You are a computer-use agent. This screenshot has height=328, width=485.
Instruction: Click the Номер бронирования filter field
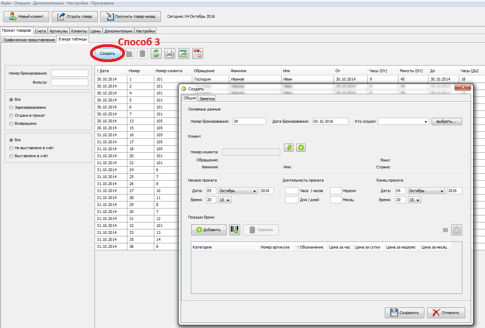tap(69, 73)
